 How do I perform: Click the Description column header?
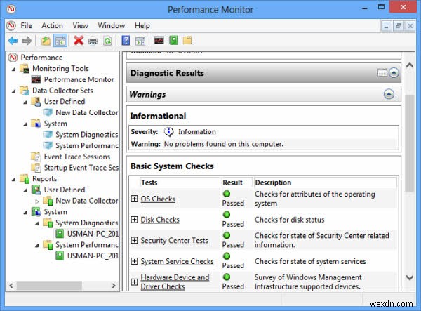point(326,183)
